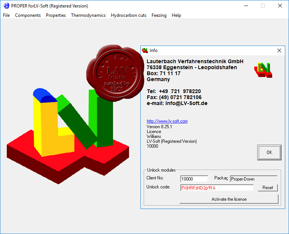Open the Hydrocarbon cuts menu
The width and height of the screenshot is (289, 234).
[129, 15]
